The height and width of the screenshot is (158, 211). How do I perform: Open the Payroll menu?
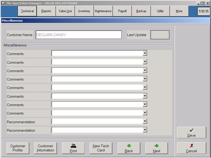point(122,11)
